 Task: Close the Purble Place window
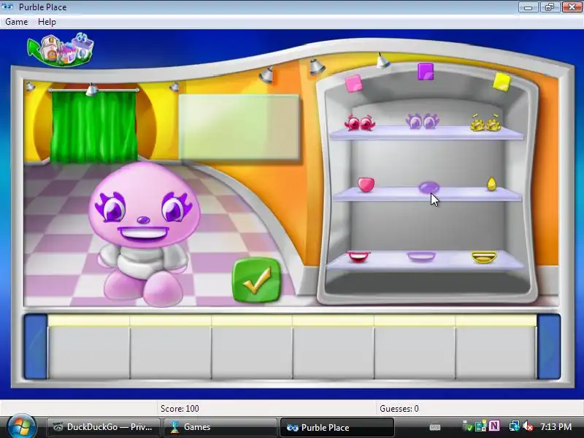pos(572,7)
